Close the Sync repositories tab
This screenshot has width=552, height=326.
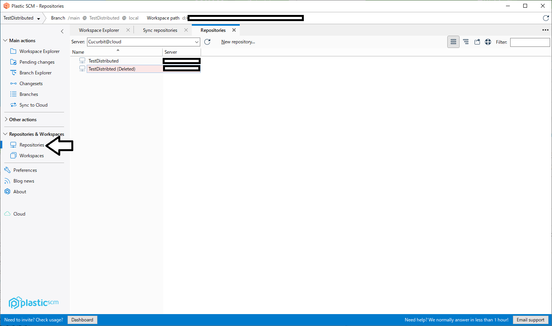186,30
